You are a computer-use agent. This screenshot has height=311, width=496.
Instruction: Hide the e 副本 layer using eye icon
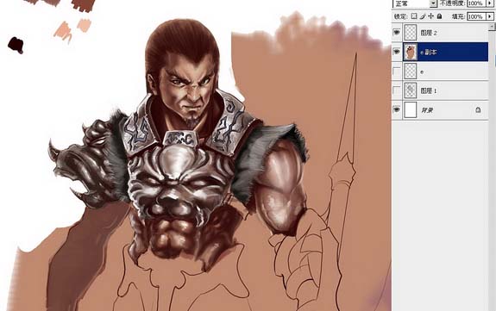[x=396, y=52]
